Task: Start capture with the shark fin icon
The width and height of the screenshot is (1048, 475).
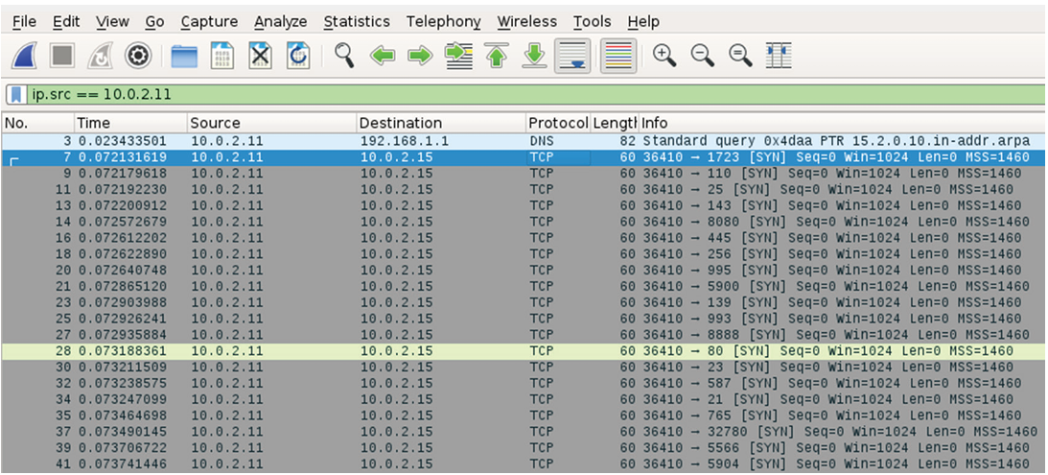Action: click(24, 57)
